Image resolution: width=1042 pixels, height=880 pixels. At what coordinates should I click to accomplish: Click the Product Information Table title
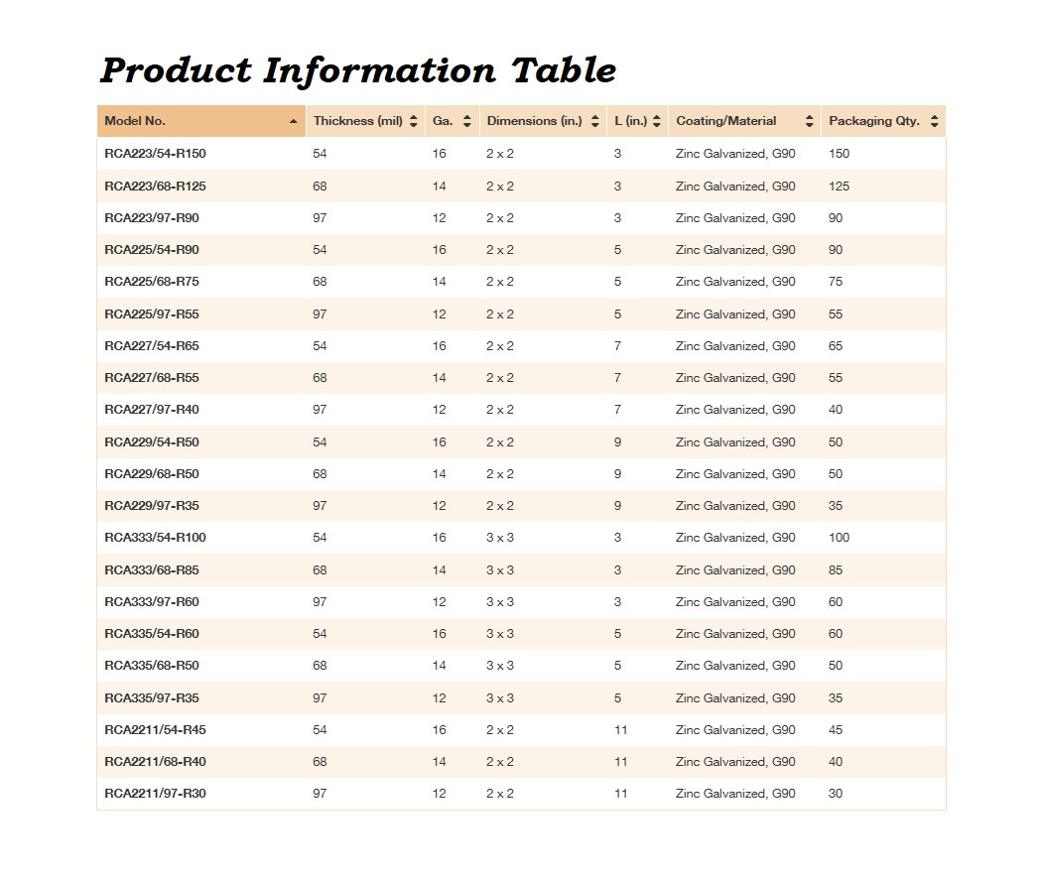358,70
